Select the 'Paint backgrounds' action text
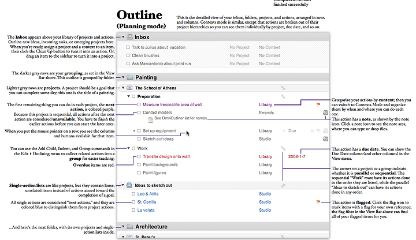 [160, 165]
